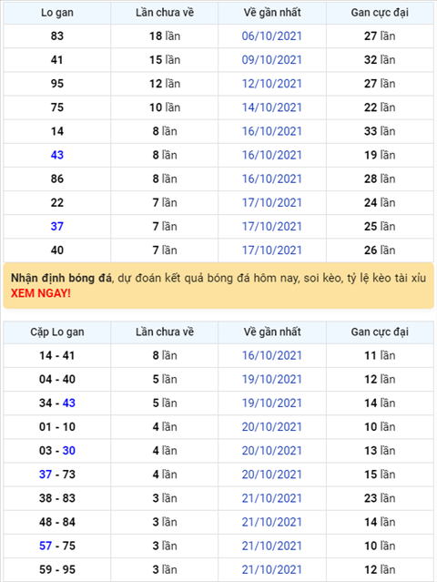Click the 32 lần Gan cực đại cell
Screen dimensions: 437x582
tap(380, 60)
